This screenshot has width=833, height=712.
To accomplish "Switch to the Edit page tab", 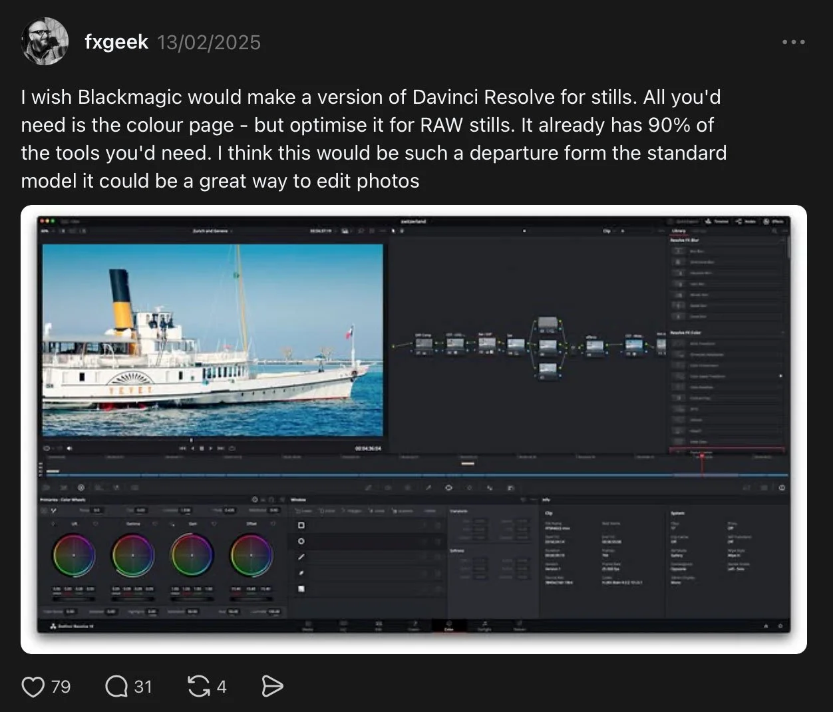I will click(x=379, y=626).
